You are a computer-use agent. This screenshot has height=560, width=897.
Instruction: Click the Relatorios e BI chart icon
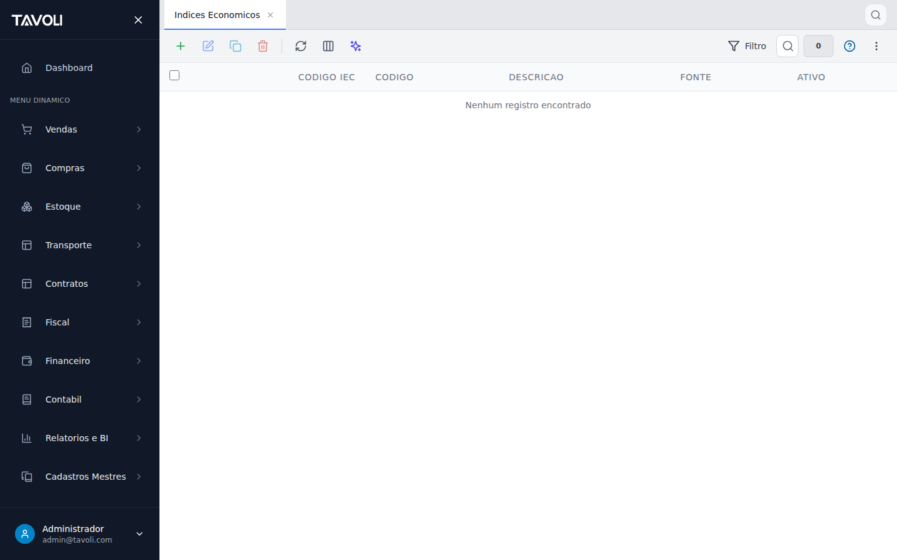click(27, 438)
